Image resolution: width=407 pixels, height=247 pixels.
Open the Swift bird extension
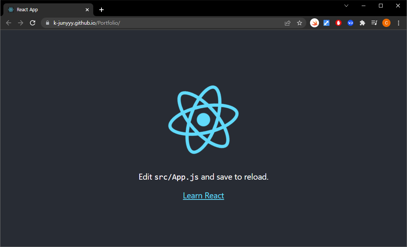point(315,23)
